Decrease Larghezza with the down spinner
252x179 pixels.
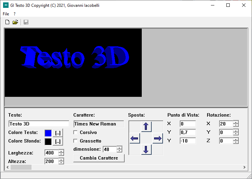61,154
